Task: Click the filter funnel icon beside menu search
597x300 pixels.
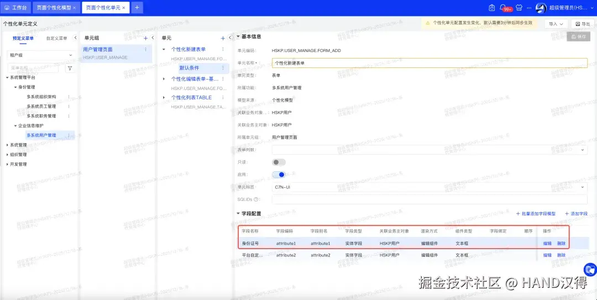Action: pos(70,68)
